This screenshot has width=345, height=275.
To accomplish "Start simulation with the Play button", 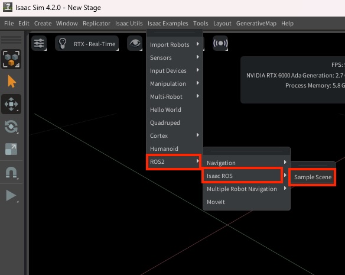I will pos(11,196).
